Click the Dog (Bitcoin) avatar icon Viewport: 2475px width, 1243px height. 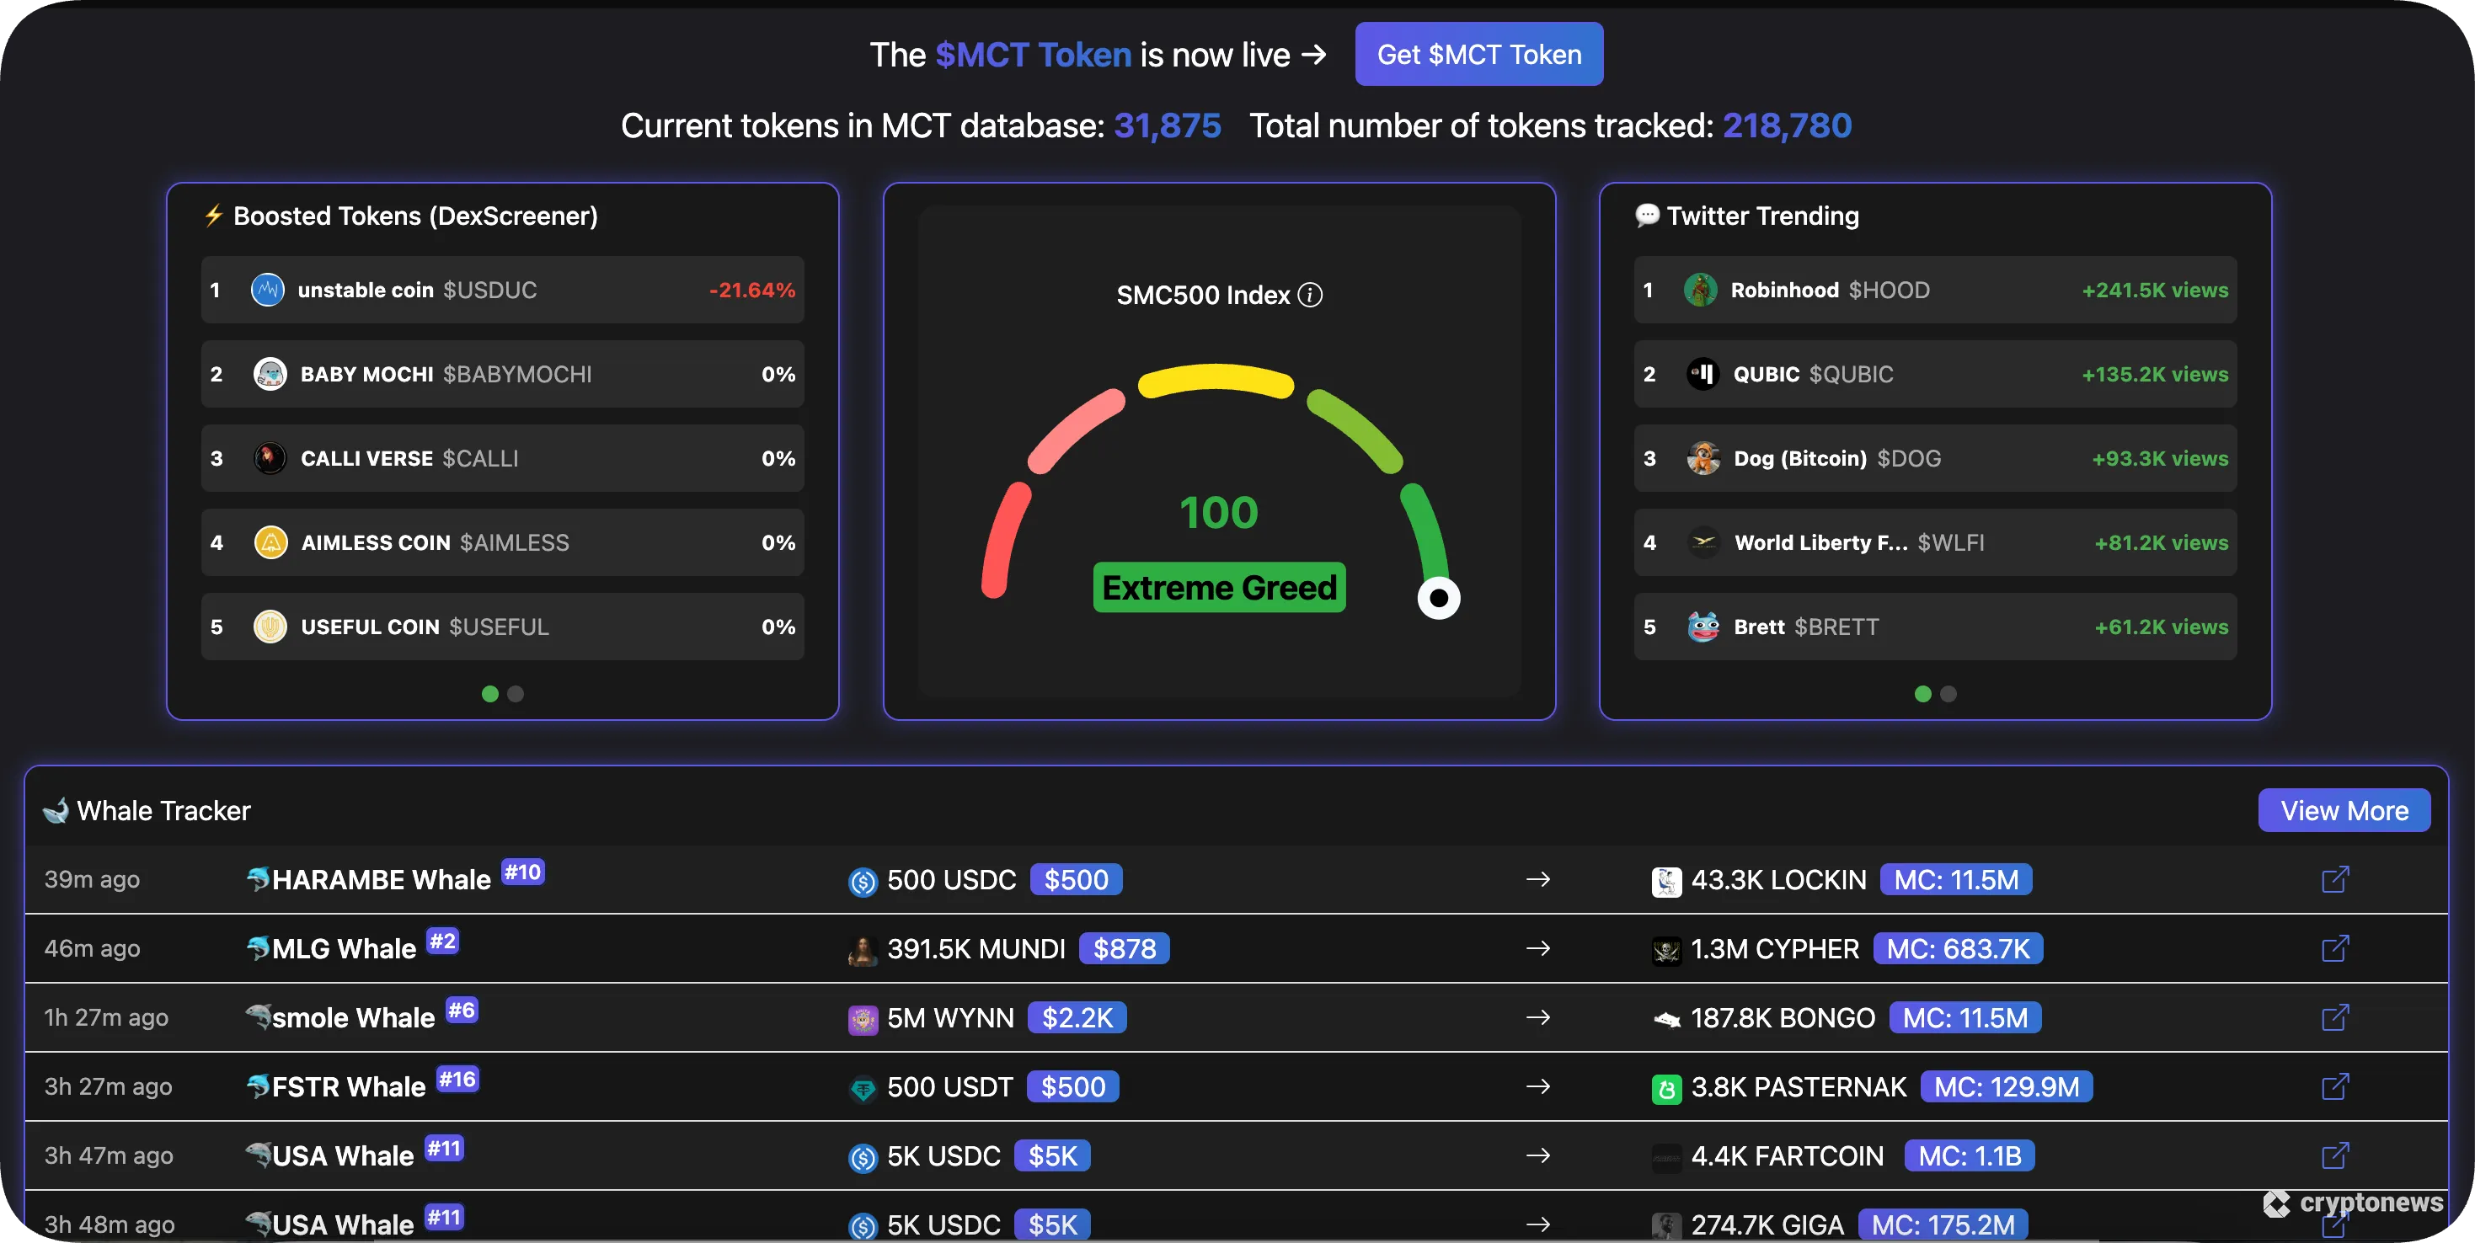[1702, 458]
